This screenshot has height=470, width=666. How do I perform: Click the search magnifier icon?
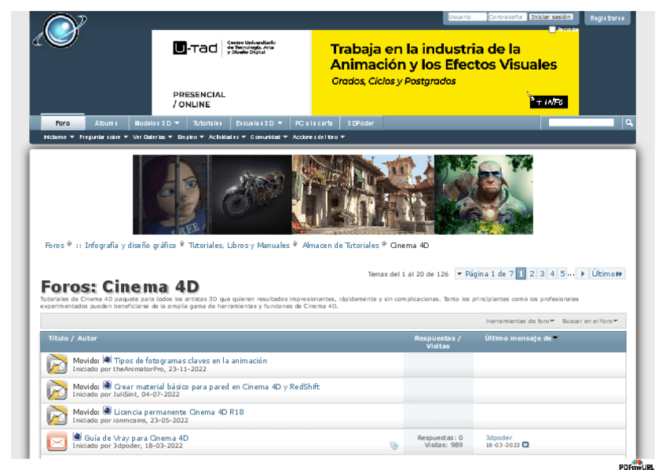[629, 122]
